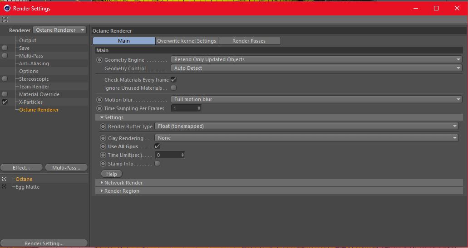Select X-Particles in the settings list

tap(31, 102)
